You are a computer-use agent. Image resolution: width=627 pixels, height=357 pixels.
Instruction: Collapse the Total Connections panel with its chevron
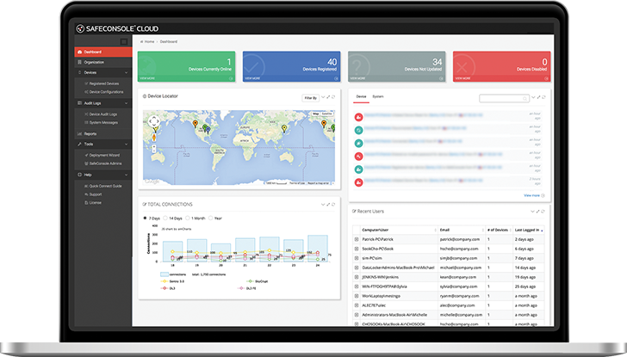click(322, 204)
